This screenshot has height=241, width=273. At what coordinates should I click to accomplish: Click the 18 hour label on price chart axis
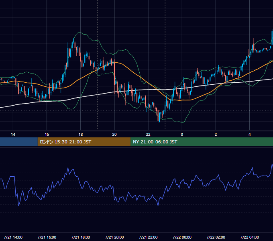click(x=81, y=135)
